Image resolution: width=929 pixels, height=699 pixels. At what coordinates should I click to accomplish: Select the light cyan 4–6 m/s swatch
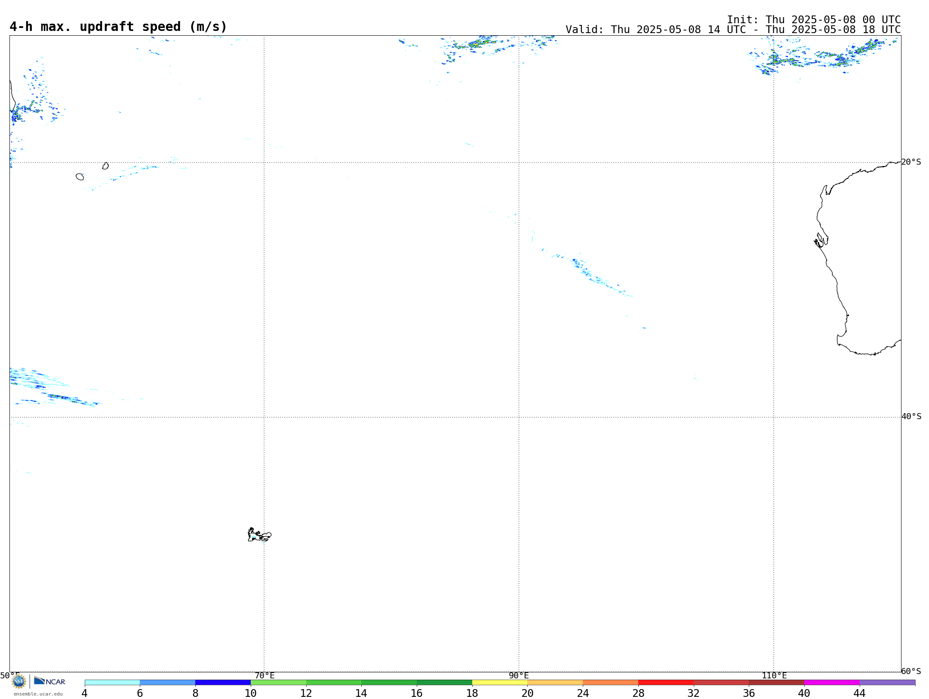pos(112,682)
